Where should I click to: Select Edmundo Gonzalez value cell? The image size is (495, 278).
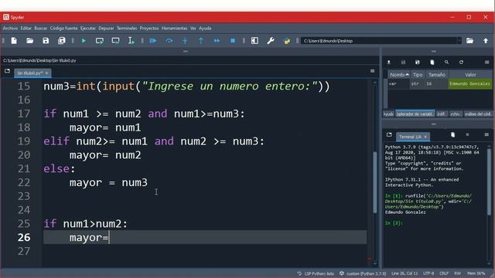pos(470,84)
